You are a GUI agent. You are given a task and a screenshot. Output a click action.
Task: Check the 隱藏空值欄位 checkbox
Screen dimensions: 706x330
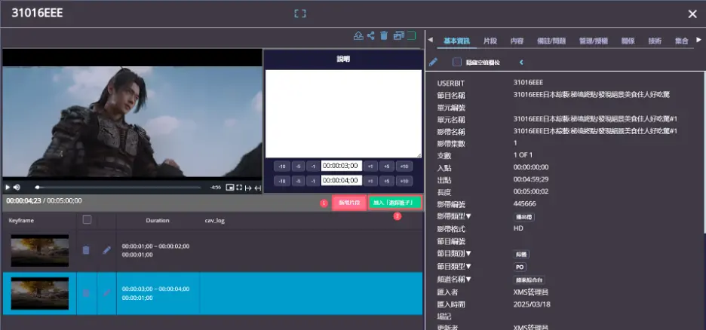click(457, 63)
